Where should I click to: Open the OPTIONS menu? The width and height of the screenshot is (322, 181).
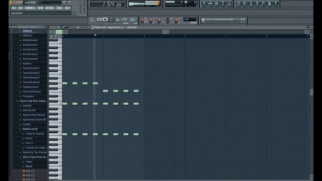49,8
